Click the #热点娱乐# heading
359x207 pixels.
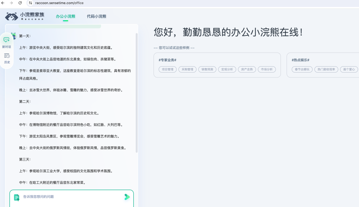click(300, 60)
